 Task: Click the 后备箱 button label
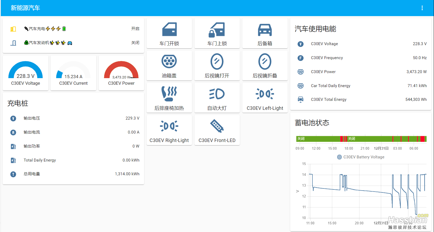point(265,44)
